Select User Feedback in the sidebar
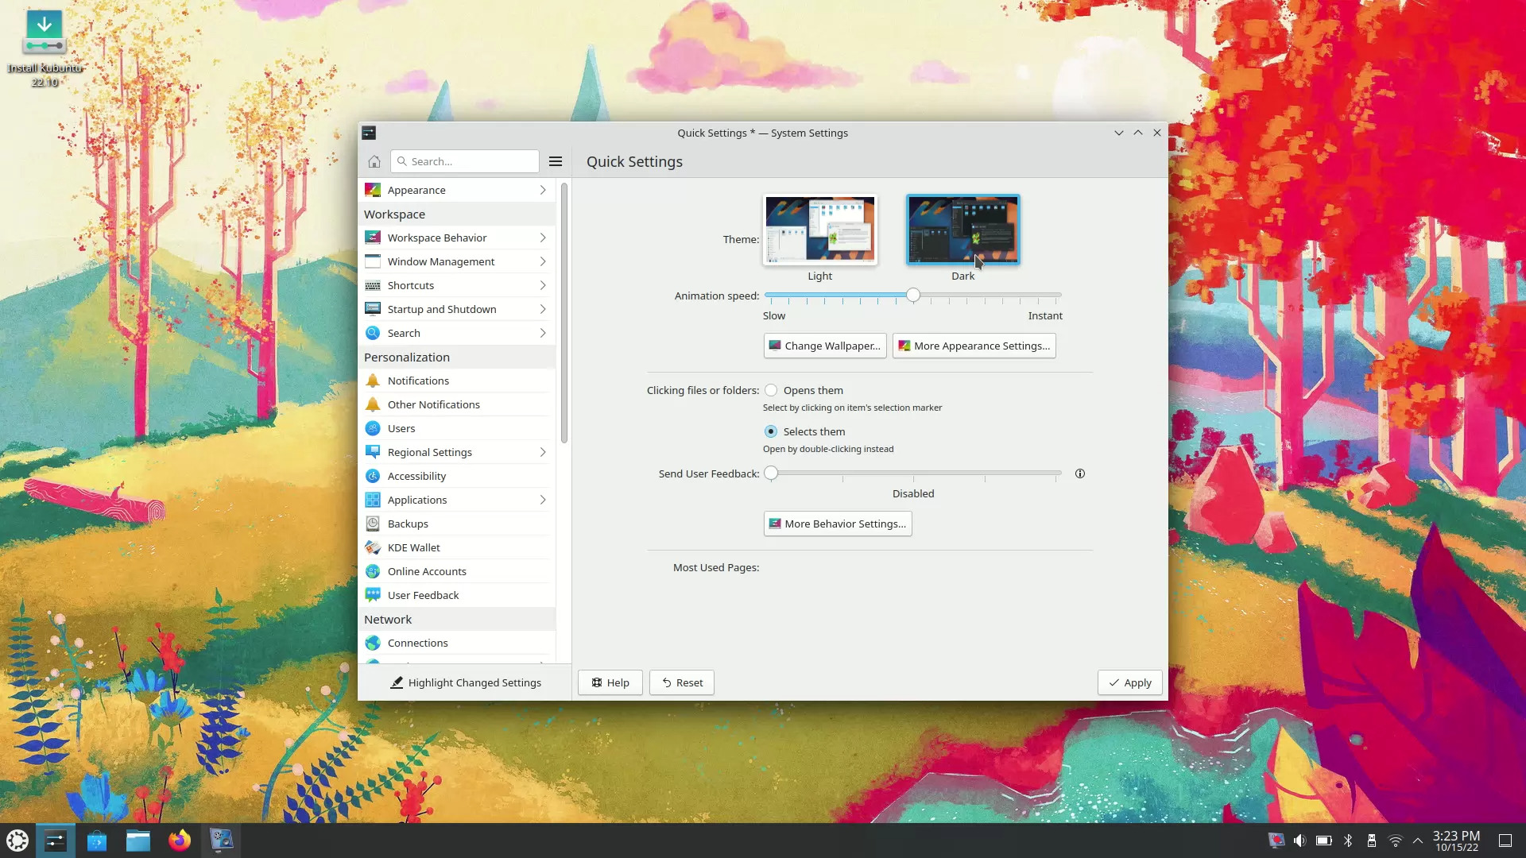Viewport: 1526px width, 858px height. 422,594
